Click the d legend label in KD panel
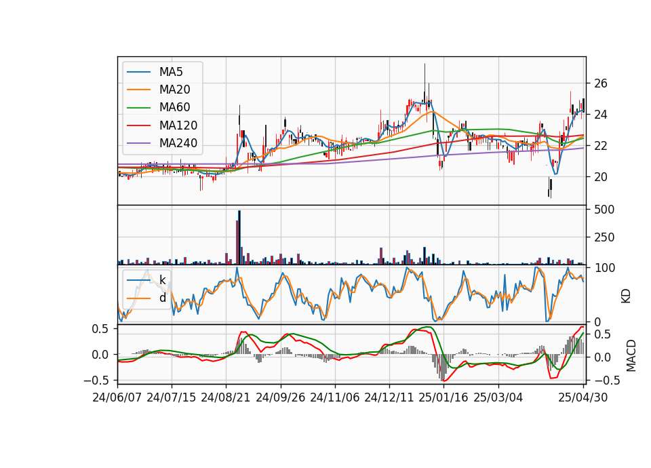Screen dimensions: 651x468 click(x=163, y=298)
